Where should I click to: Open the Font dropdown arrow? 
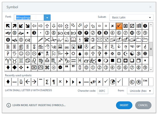(47, 18)
